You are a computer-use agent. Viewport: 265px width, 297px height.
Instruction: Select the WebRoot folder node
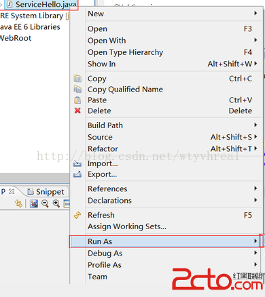pyautogui.click(x=16, y=38)
